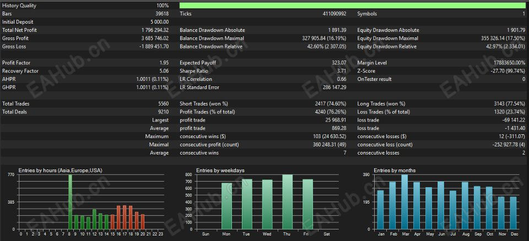Select the Ticks value 411090992
529x241 pixels.
click(334, 14)
